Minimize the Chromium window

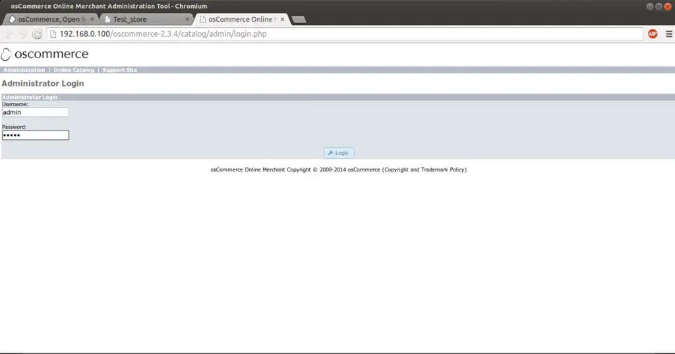[650, 7]
